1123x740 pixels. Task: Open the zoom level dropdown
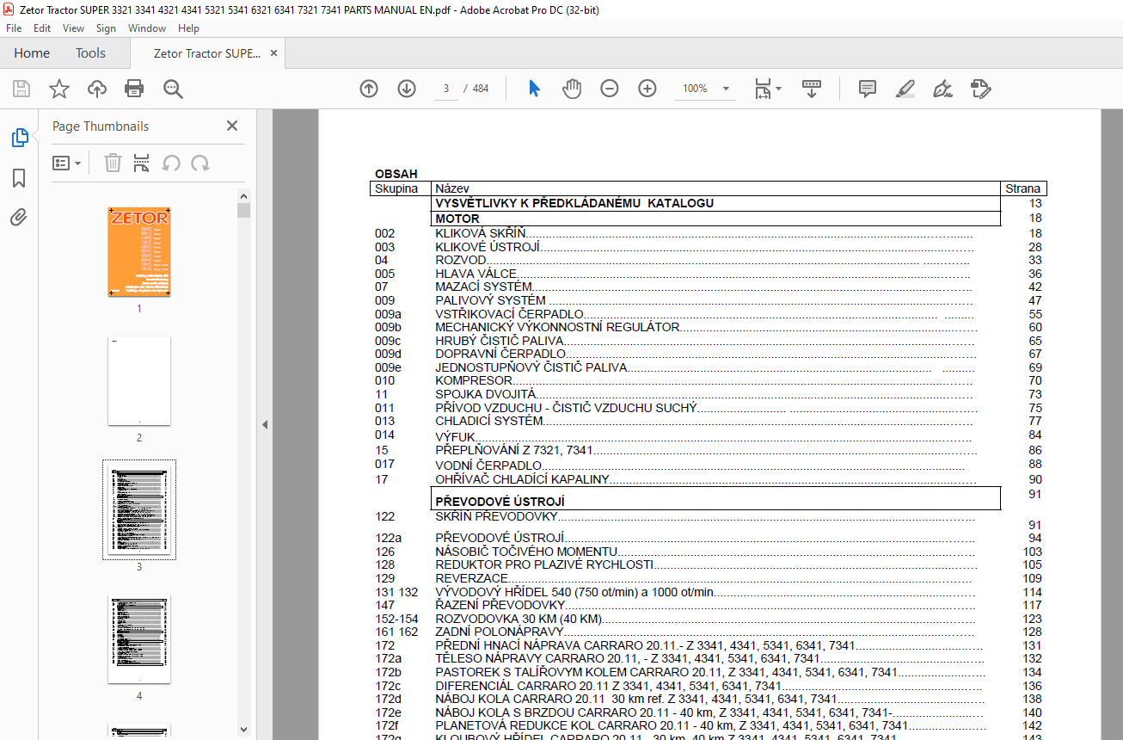[x=727, y=89]
